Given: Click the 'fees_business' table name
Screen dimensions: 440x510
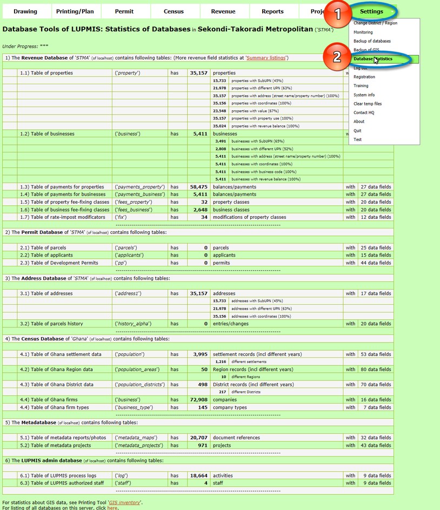Looking at the screenshot, I should [x=134, y=210].
